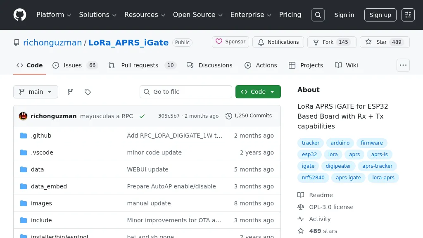423x238 pixels.
Task: Select the digipeater topic tag
Action: [x=338, y=166]
